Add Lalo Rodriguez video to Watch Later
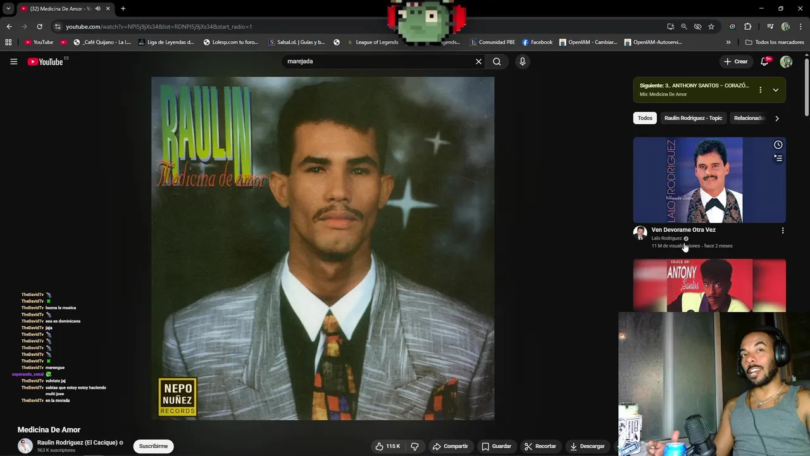This screenshot has height=456, width=810. tap(778, 145)
